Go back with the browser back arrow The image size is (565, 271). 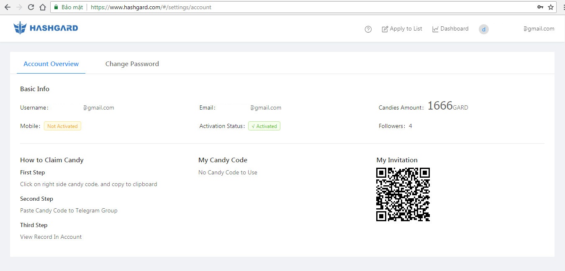7,7
